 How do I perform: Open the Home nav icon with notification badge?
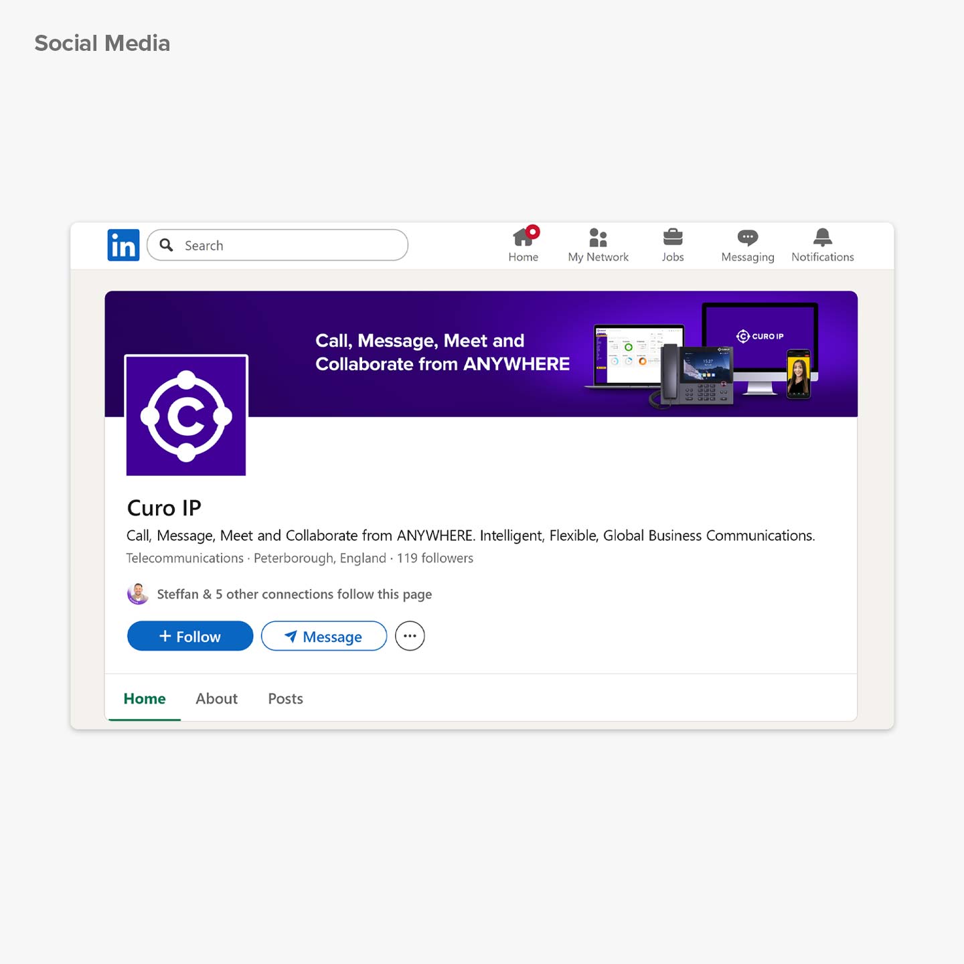pos(524,244)
